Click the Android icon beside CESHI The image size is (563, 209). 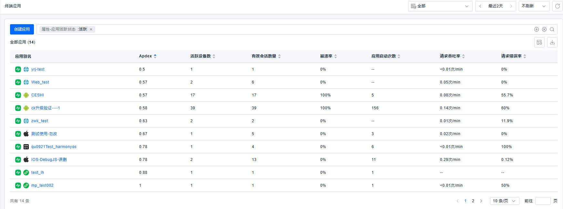(26, 95)
